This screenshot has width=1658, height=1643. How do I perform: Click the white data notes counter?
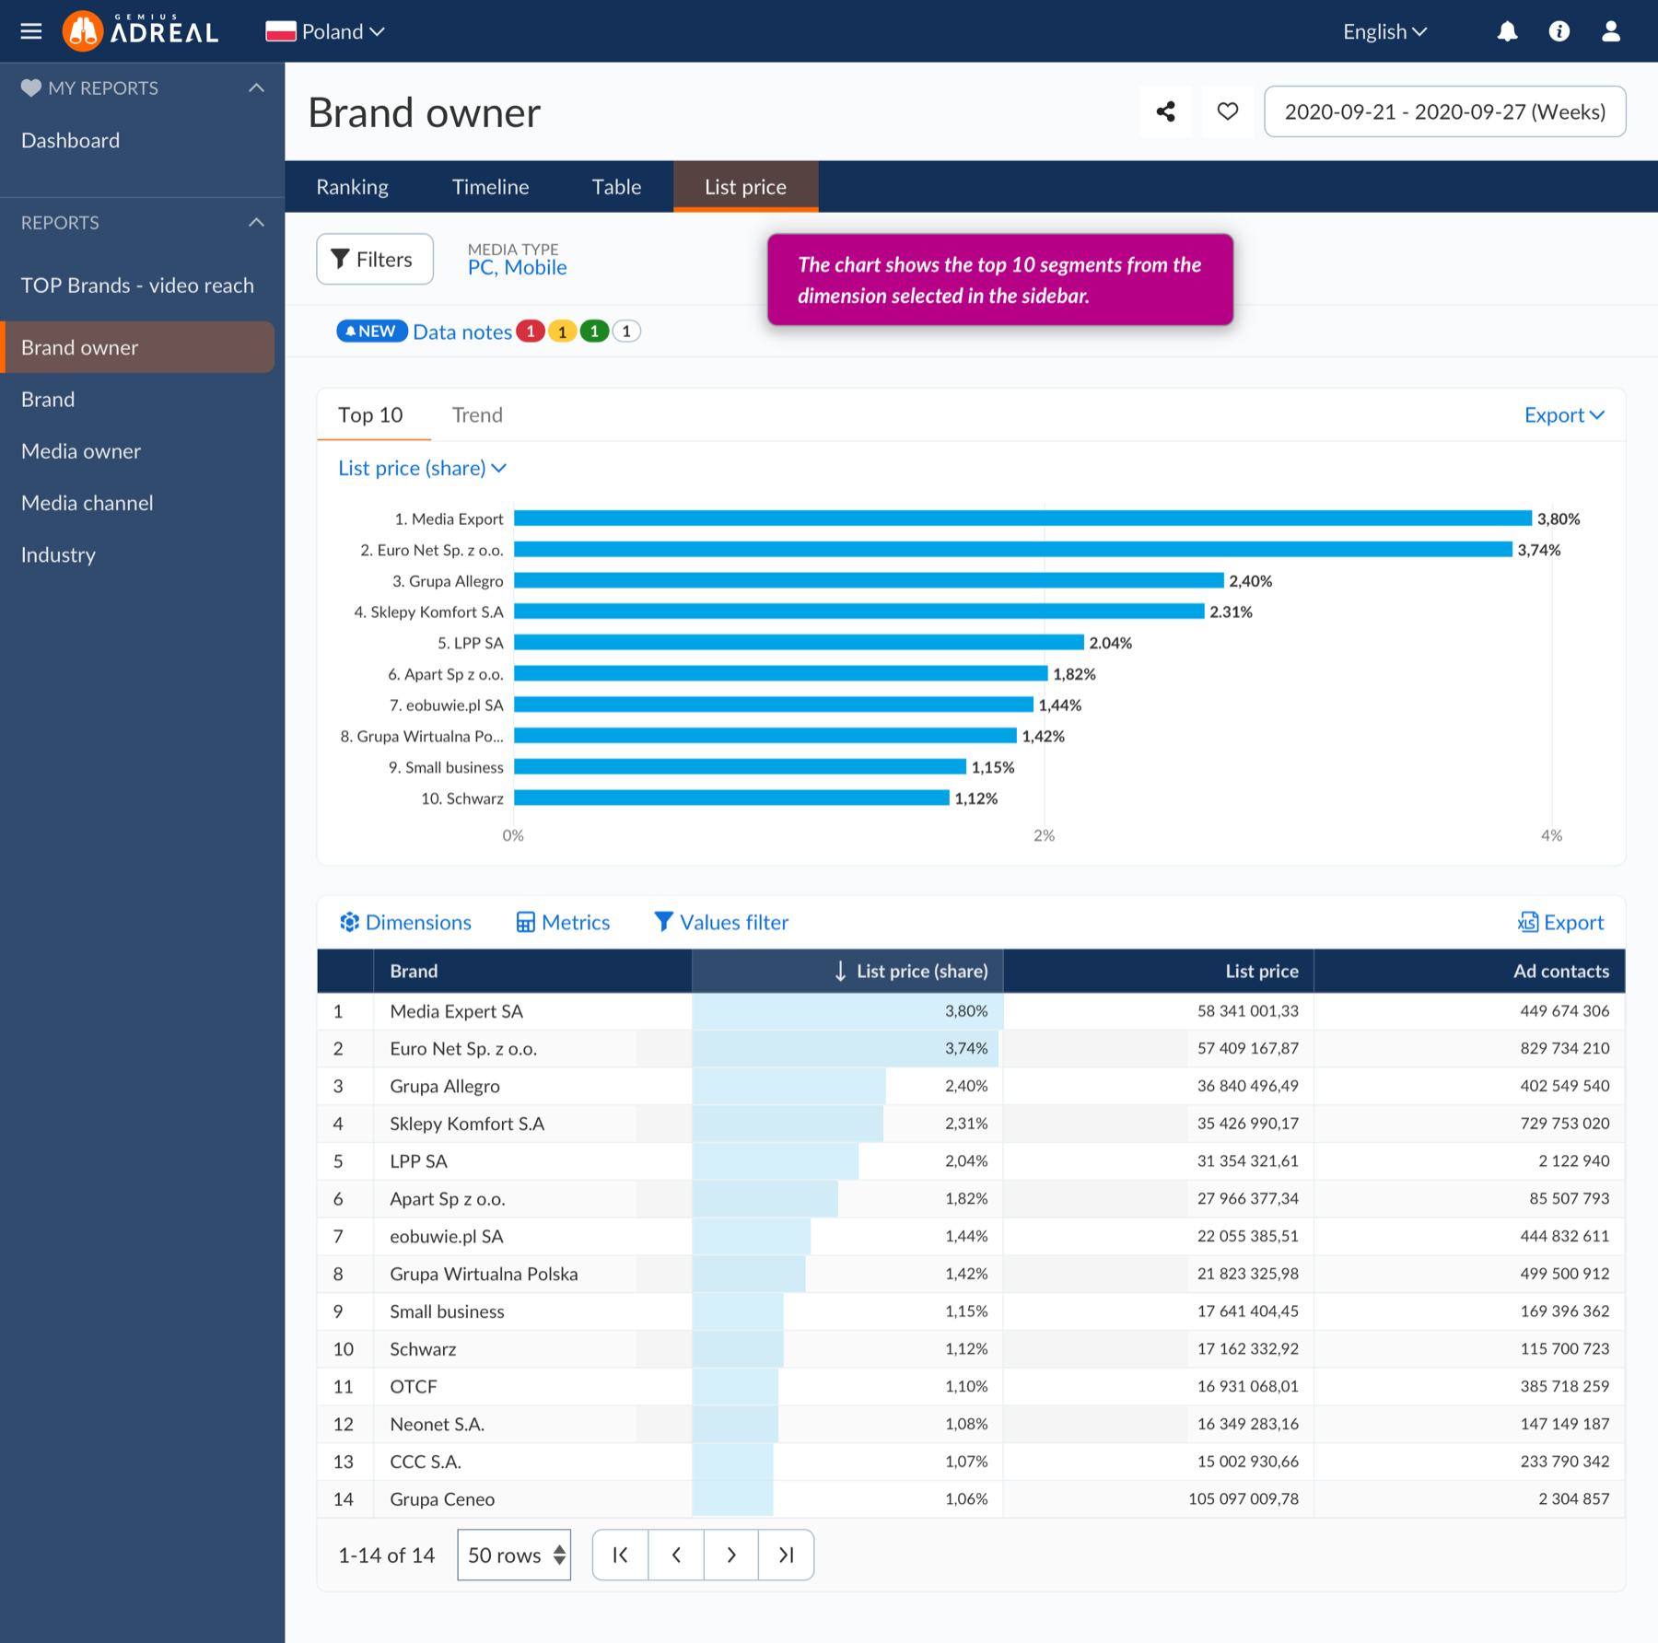point(626,332)
